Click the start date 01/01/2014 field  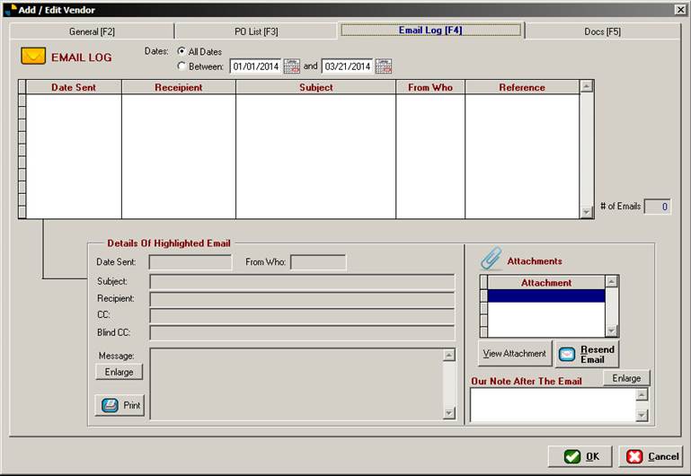pos(256,66)
